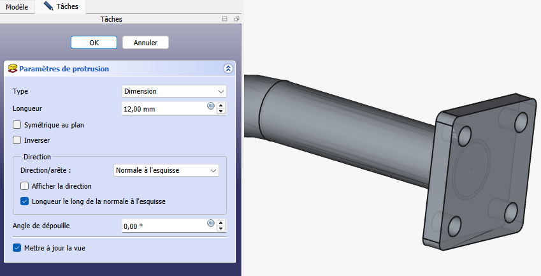Open expression editor for Angle de dépouille
This screenshot has width=541, height=276.
point(211,223)
